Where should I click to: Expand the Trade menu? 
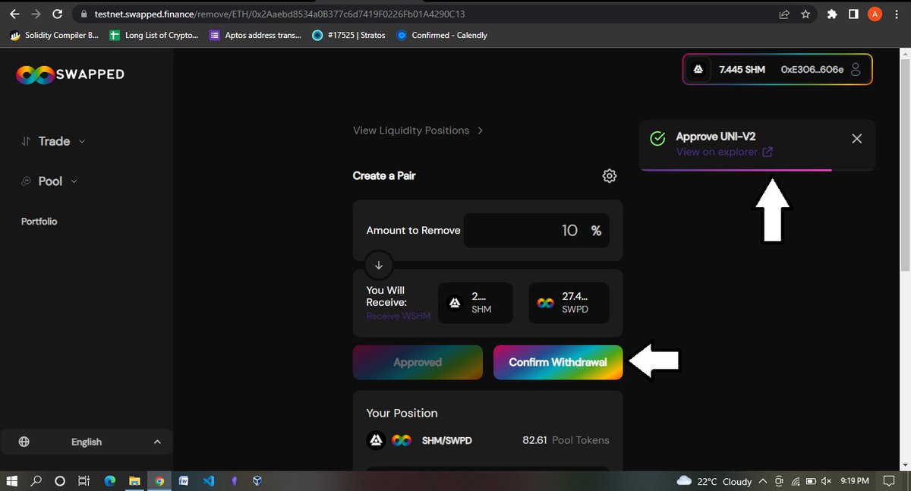(x=53, y=141)
